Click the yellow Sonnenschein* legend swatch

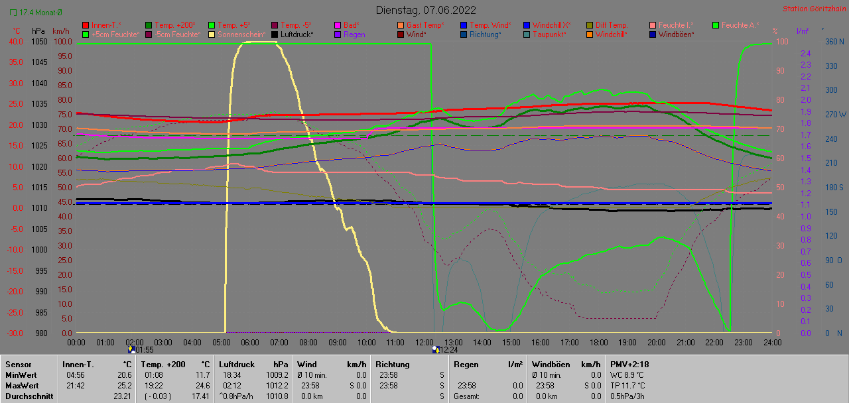[x=212, y=34]
